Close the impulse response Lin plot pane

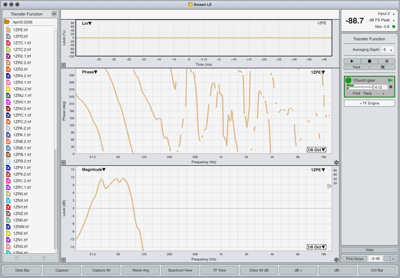pyautogui.click(x=64, y=65)
